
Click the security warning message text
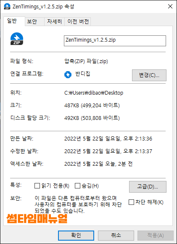[x=78, y=204]
